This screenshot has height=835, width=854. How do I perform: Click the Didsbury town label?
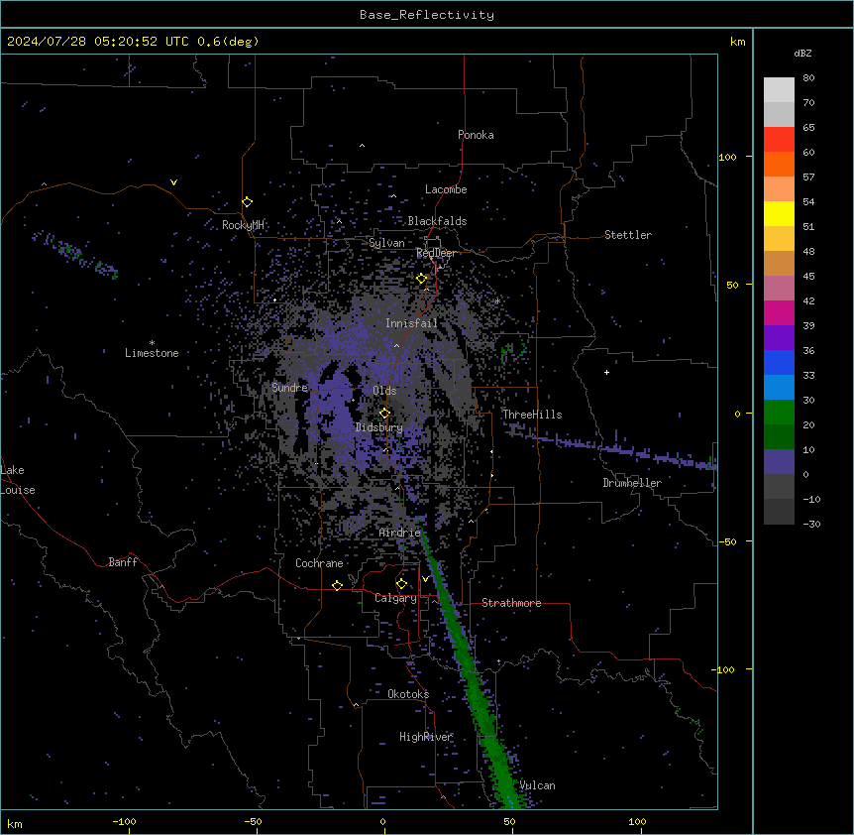point(378,427)
